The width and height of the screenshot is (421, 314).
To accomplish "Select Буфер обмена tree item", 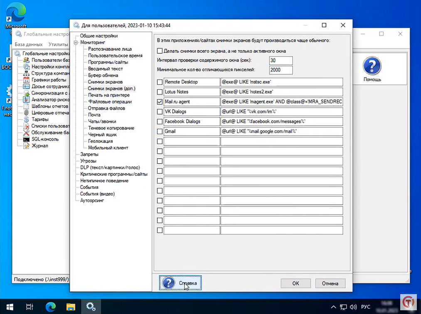I will tap(103, 75).
